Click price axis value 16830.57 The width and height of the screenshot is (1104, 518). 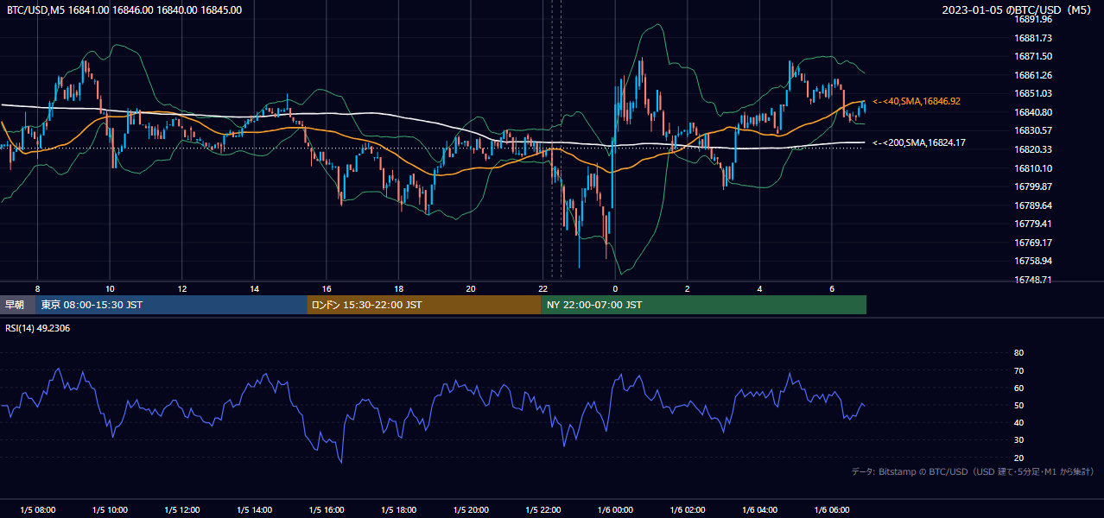tap(1033, 130)
